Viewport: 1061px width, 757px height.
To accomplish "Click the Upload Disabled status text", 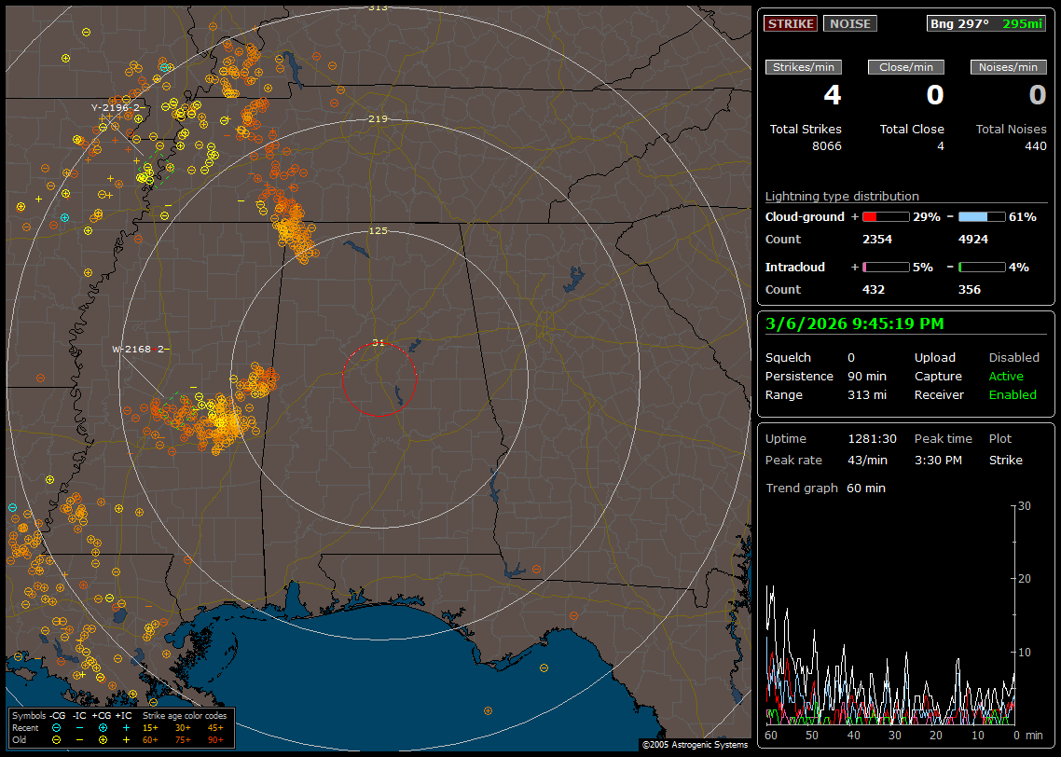I will pos(1013,358).
